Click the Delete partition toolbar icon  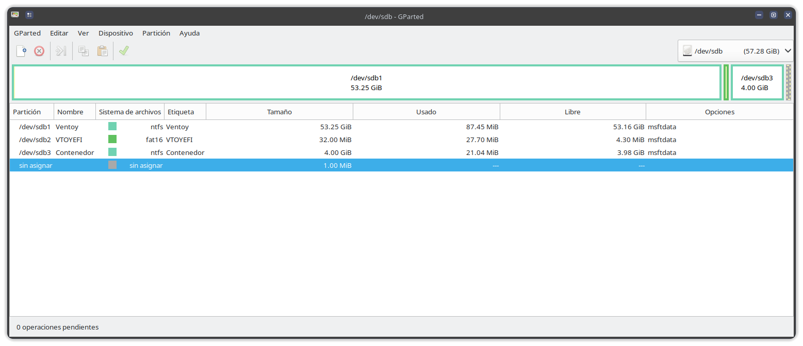pos(39,51)
